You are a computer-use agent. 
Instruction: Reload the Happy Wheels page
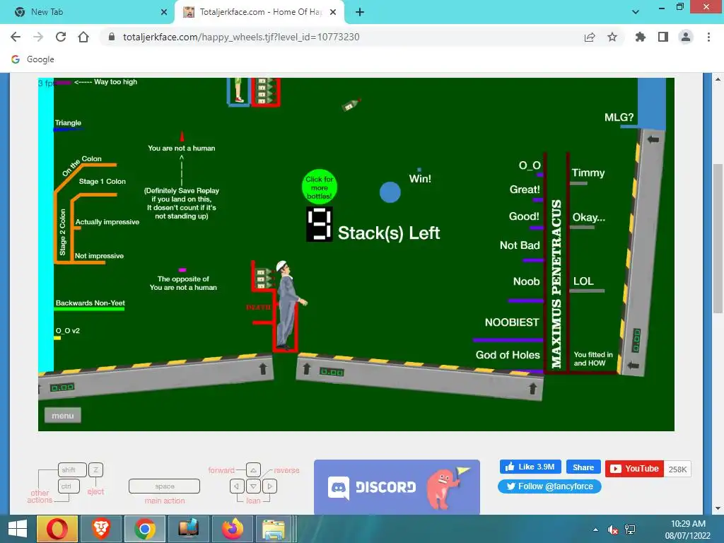[x=61, y=37]
